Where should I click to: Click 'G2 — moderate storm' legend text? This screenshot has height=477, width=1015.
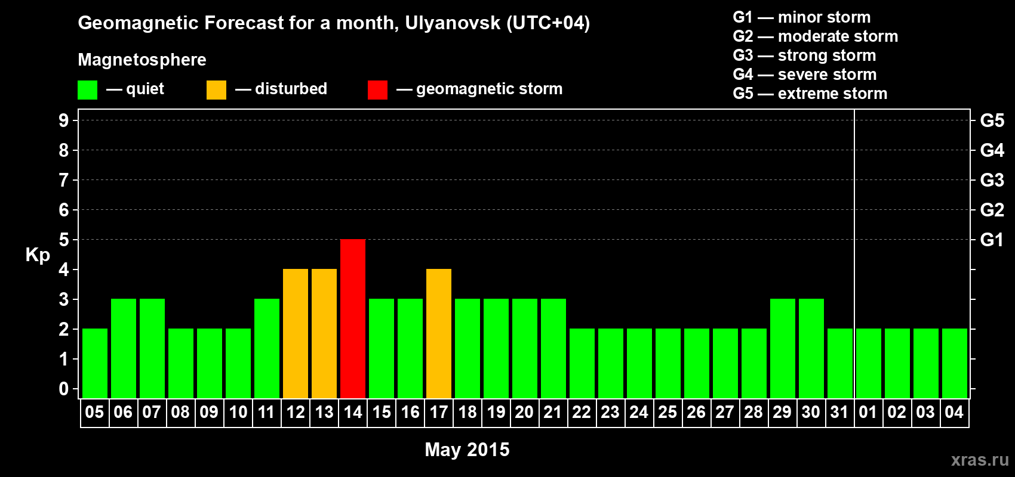point(816,36)
